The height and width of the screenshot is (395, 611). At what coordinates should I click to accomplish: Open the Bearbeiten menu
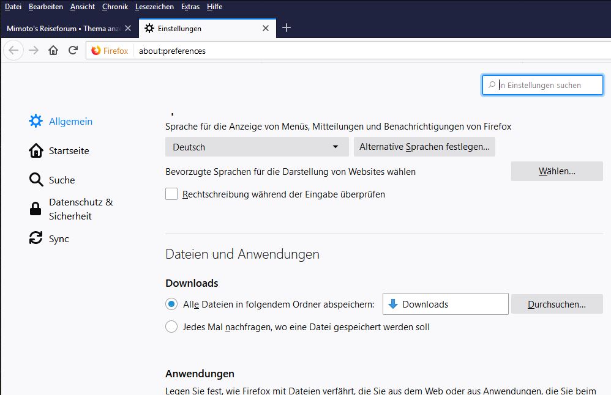click(x=45, y=7)
